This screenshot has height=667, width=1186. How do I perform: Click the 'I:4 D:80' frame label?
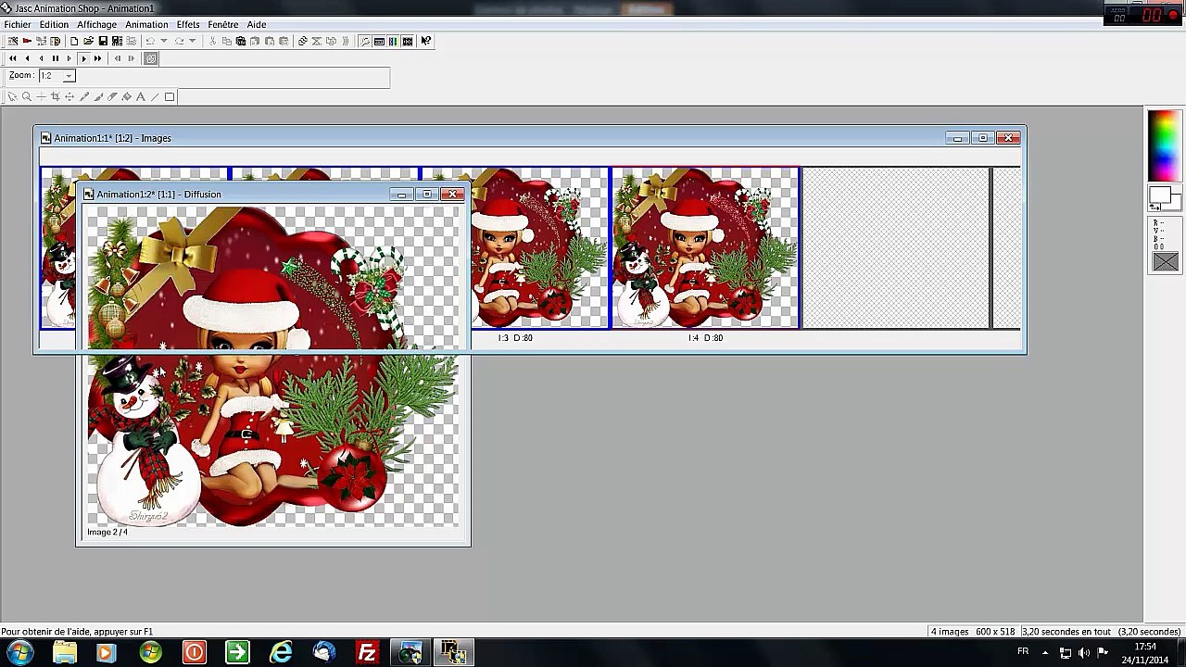point(706,338)
